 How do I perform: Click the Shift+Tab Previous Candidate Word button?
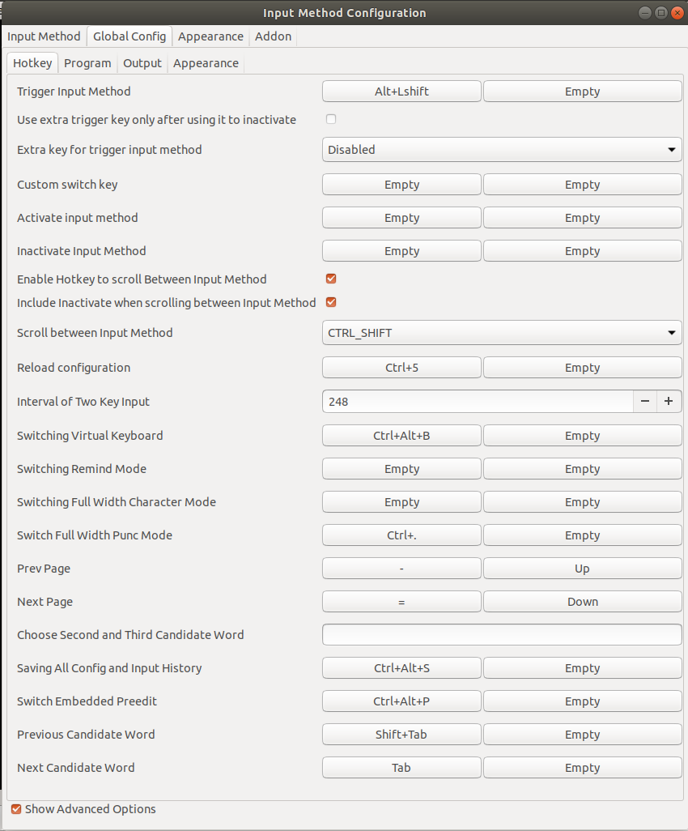click(x=401, y=734)
